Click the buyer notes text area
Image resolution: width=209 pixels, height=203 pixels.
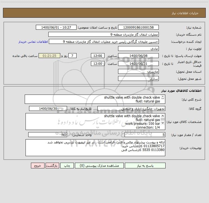[95, 148]
